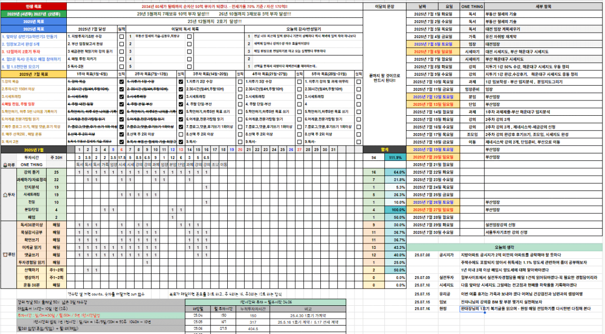This screenshot has width=605, height=334.
Task: Tick week 5 checkbox for 지투기 강의 및 과제 마무리
Action: coord(358,81)
